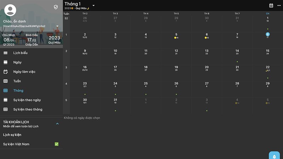283x159 pixels.
Task: Open Sự kiện theo ngày view
Action: point(27,100)
